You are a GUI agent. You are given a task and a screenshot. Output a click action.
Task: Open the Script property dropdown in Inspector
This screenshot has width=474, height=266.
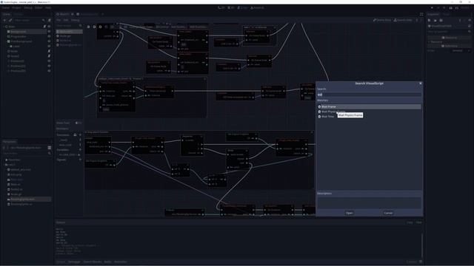click(461, 51)
